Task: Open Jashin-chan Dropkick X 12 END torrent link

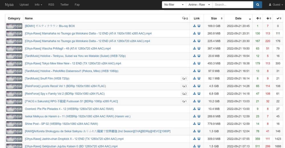Action: click(74, 139)
